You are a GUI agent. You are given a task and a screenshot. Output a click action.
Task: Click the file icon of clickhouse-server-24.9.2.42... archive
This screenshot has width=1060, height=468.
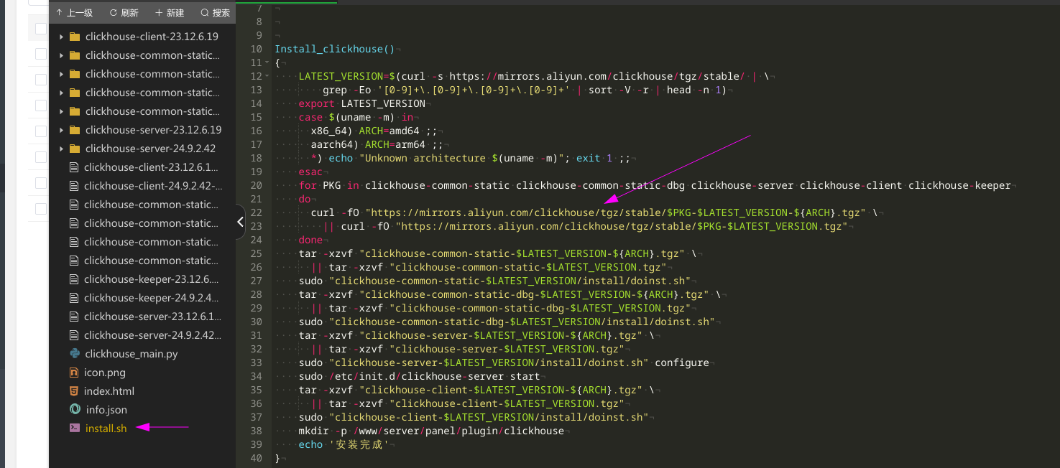click(x=74, y=335)
